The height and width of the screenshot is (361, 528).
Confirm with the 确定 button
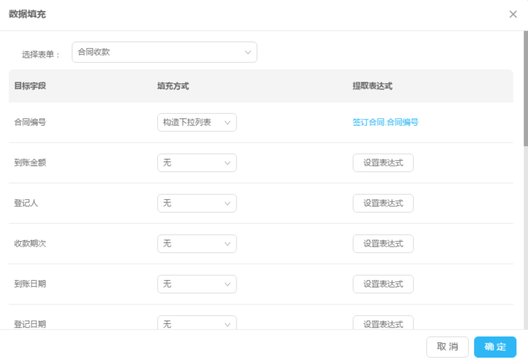pos(495,347)
